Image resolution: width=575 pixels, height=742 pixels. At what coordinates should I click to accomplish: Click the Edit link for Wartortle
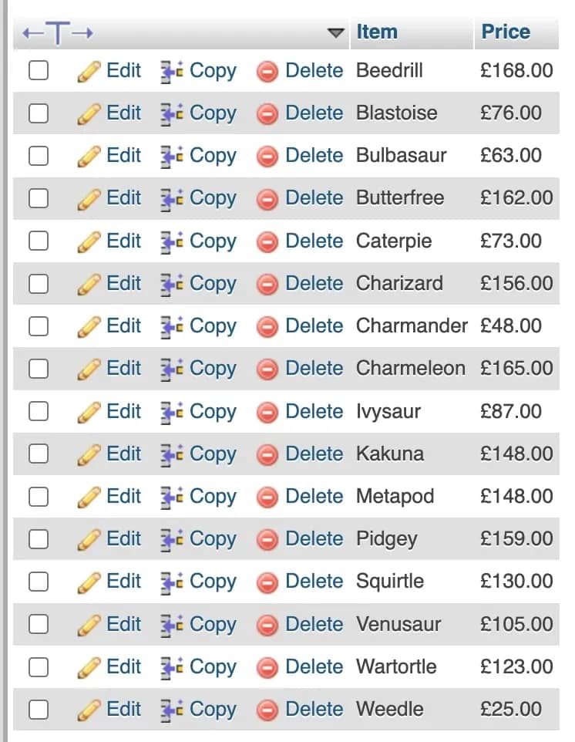[124, 666]
